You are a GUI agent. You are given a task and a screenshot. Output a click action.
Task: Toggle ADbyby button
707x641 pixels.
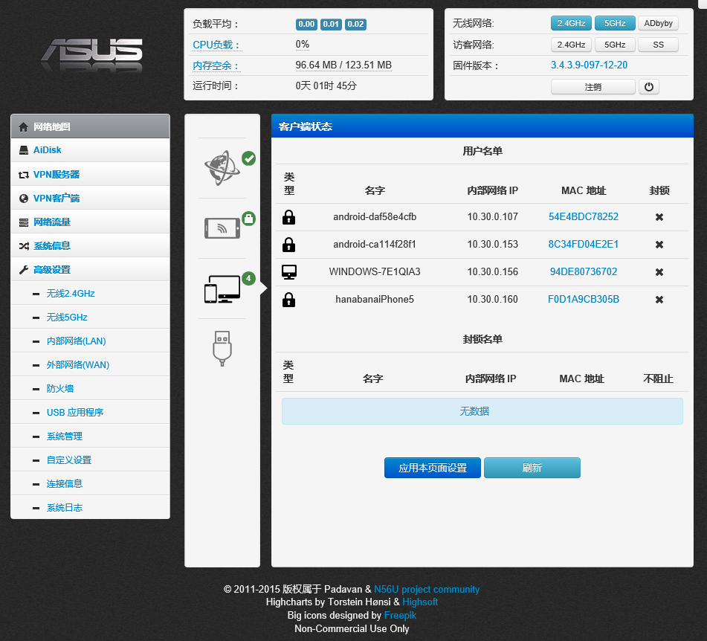click(x=658, y=23)
